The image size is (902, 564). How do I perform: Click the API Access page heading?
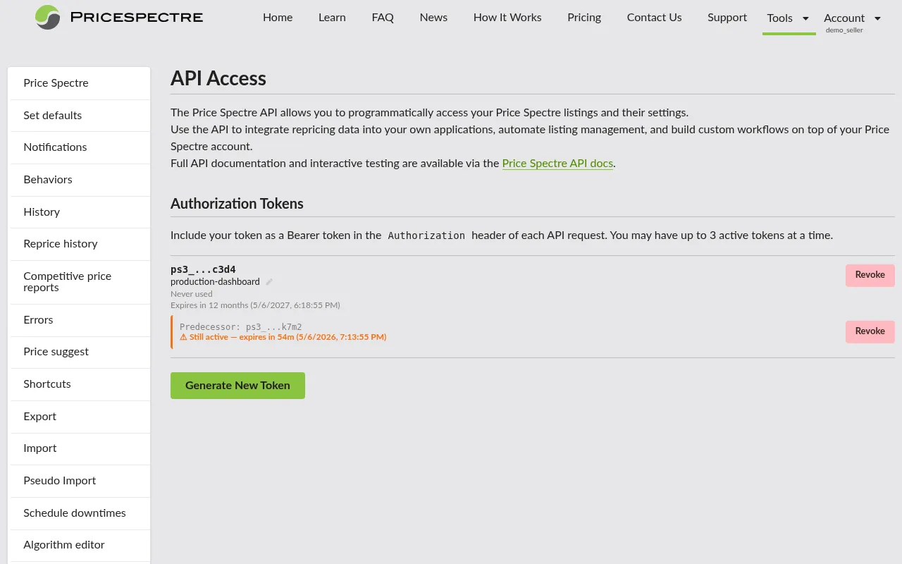click(218, 78)
